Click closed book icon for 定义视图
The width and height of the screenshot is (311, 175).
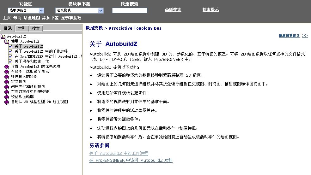point(7,82)
